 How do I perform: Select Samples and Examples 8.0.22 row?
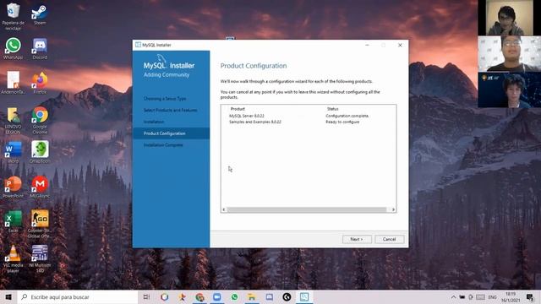tap(309, 122)
